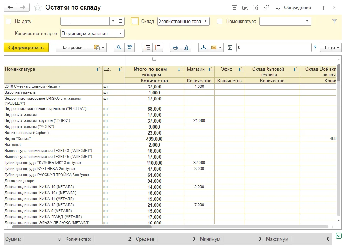The image size is (342, 247).
Task: Print the report from the toolbar
Action: pyautogui.click(x=175, y=47)
